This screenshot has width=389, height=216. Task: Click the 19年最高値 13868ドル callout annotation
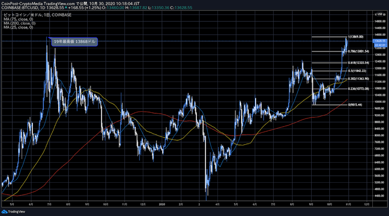pyautogui.click(x=74, y=42)
